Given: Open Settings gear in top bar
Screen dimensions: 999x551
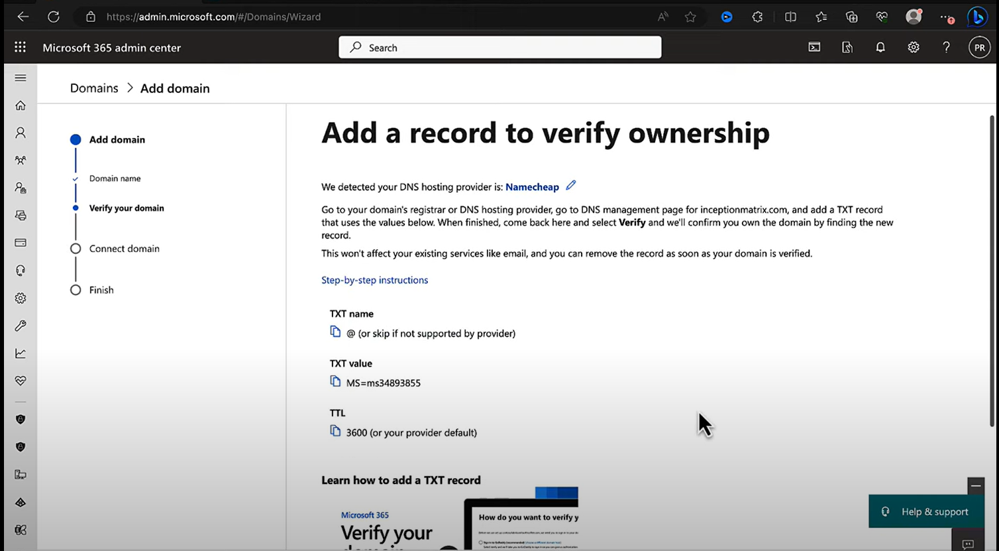Looking at the screenshot, I should [914, 47].
